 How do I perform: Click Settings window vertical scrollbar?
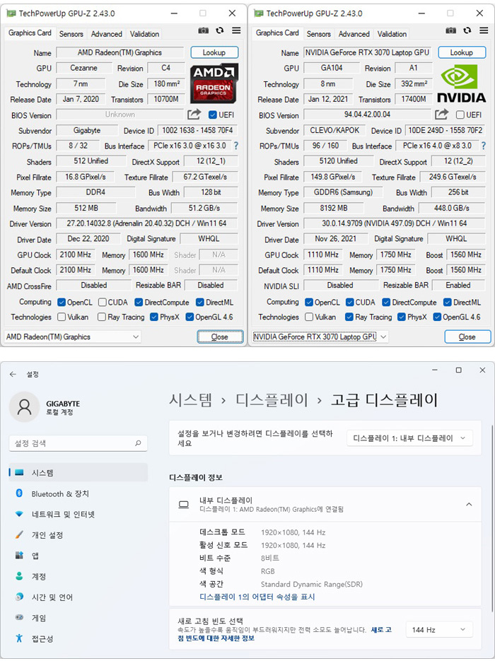click(x=492, y=518)
